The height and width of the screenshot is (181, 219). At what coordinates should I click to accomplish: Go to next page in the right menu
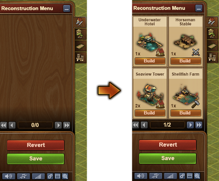[x=191, y=125]
